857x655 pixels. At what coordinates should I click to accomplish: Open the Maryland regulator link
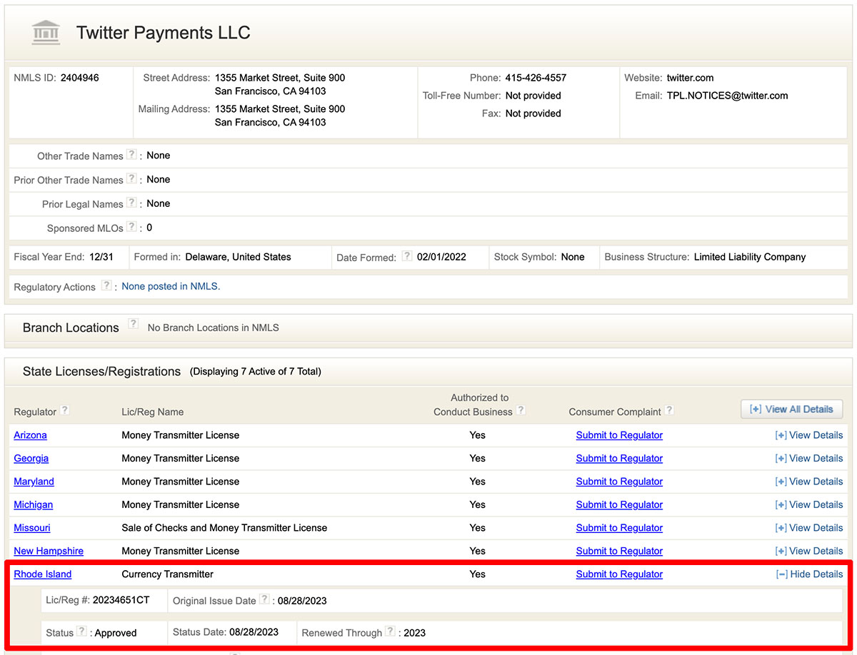pyautogui.click(x=34, y=482)
